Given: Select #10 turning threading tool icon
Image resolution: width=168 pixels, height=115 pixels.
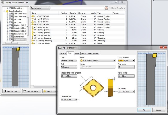Looking at the screenshot, I should click(x=33, y=41).
